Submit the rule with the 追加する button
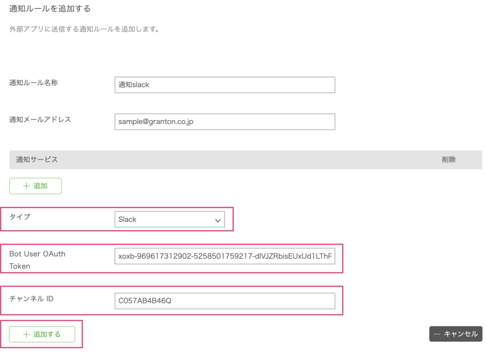The height and width of the screenshot is (352, 487). [x=42, y=334]
